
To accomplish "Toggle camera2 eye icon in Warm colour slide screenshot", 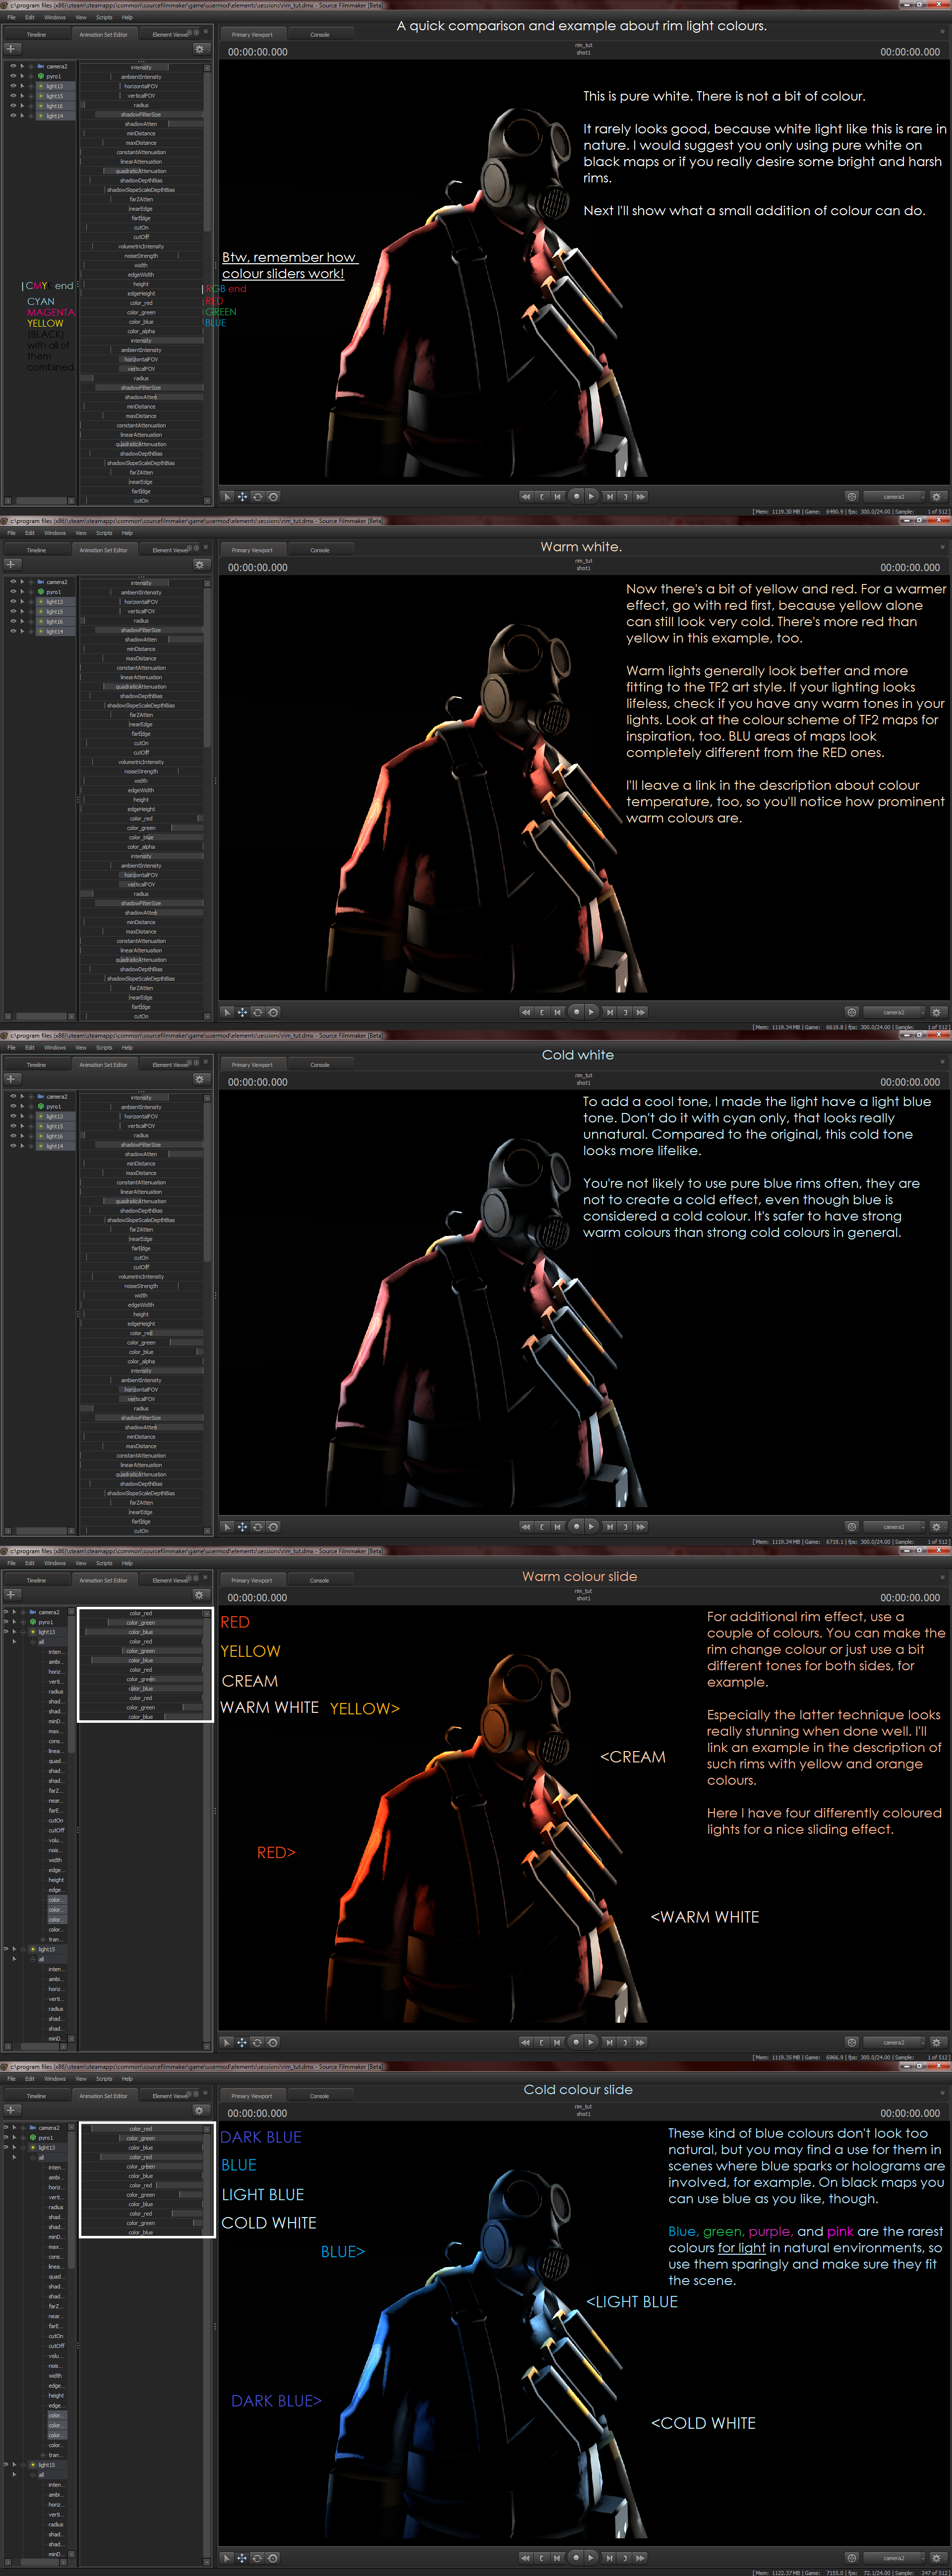I will pos(6,1612).
